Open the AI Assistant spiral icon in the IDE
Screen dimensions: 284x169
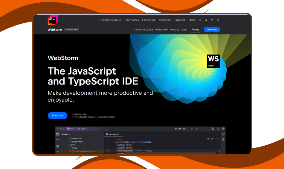(223, 140)
